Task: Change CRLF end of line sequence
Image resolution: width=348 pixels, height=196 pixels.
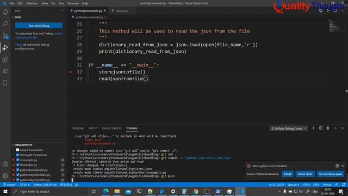Action: tap(316, 185)
